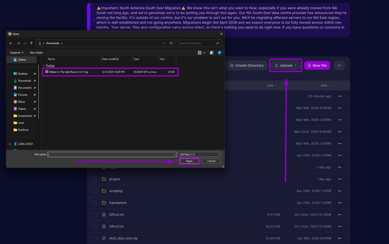Expand the LAVA LXX521 device entry

click(x=9, y=143)
